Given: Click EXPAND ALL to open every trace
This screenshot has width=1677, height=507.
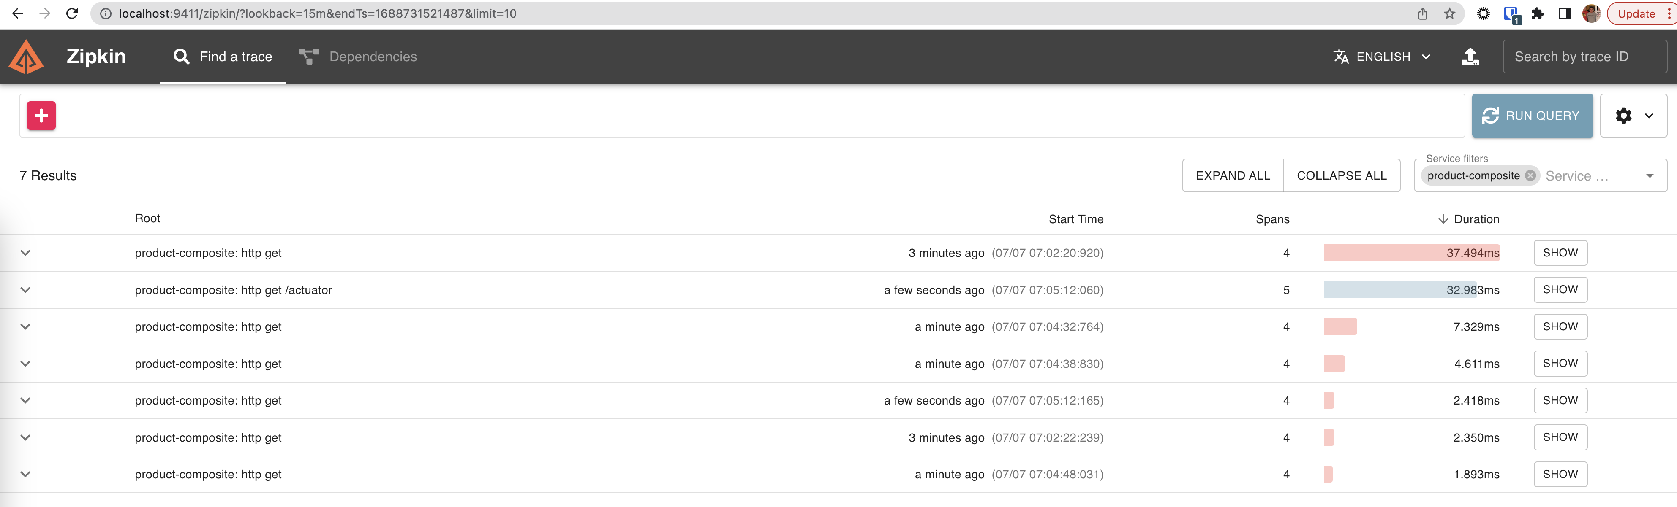Looking at the screenshot, I should coord(1232,175).
